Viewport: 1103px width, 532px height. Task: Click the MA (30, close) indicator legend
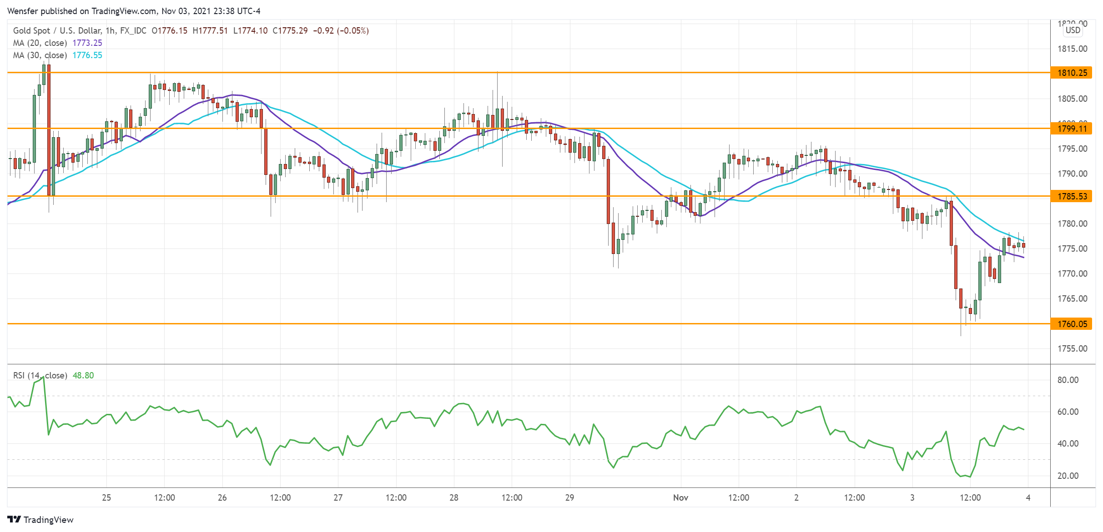[40, 55]
